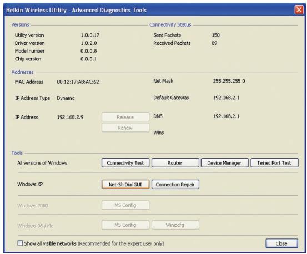Run the Connectivity Test tool
307x254 pixels.
125,163
